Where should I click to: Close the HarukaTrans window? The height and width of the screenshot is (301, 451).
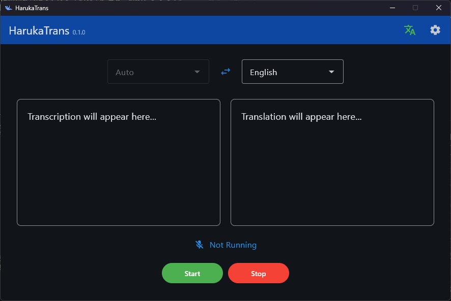pyautogui.click(x=439, y=8)
